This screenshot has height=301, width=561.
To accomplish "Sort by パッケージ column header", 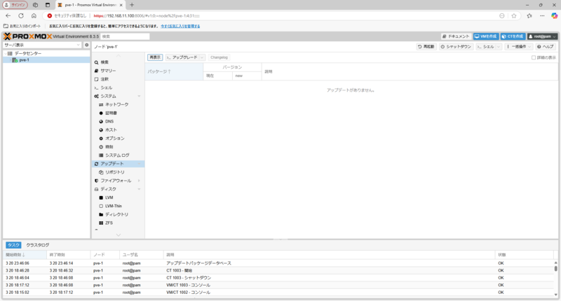I will tap(174, 71).
